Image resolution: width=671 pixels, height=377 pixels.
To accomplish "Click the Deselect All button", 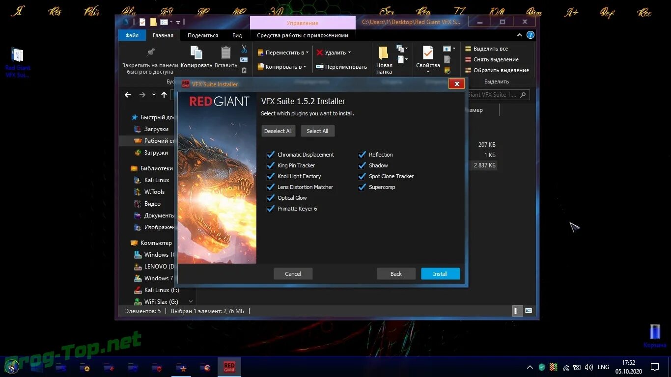I will coord(278,131).
